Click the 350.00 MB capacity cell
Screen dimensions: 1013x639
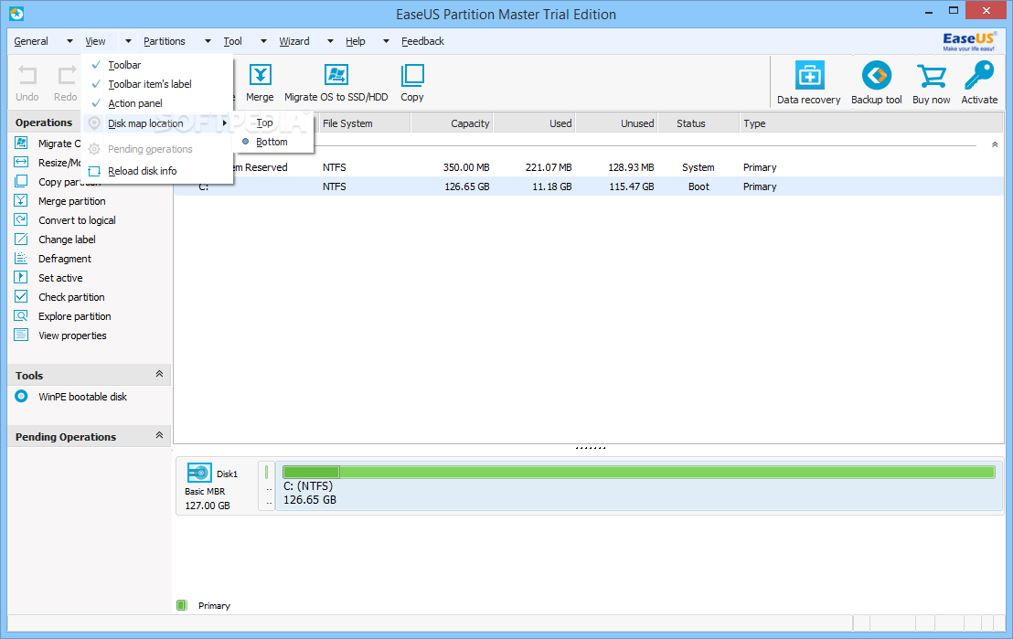pyautogui.click(x=465, y=167)
